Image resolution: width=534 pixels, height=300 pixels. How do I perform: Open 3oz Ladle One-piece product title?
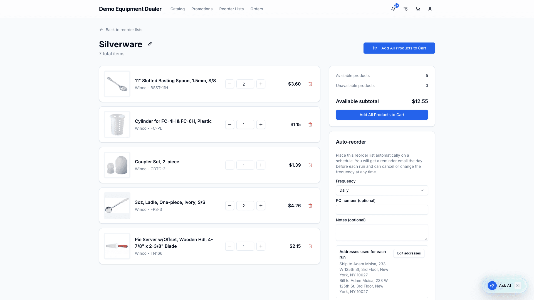pos(170,202)
